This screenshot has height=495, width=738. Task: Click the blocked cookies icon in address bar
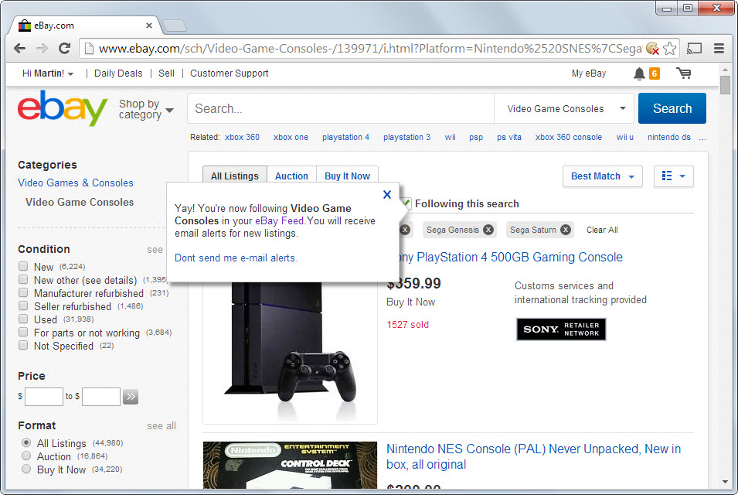[652, 48]
